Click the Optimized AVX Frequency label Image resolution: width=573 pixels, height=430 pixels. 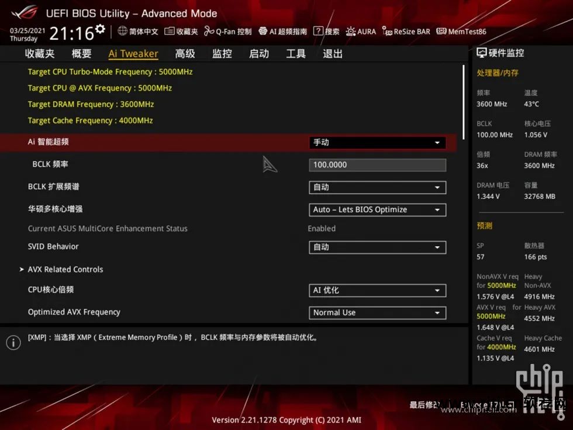[74, 312]
